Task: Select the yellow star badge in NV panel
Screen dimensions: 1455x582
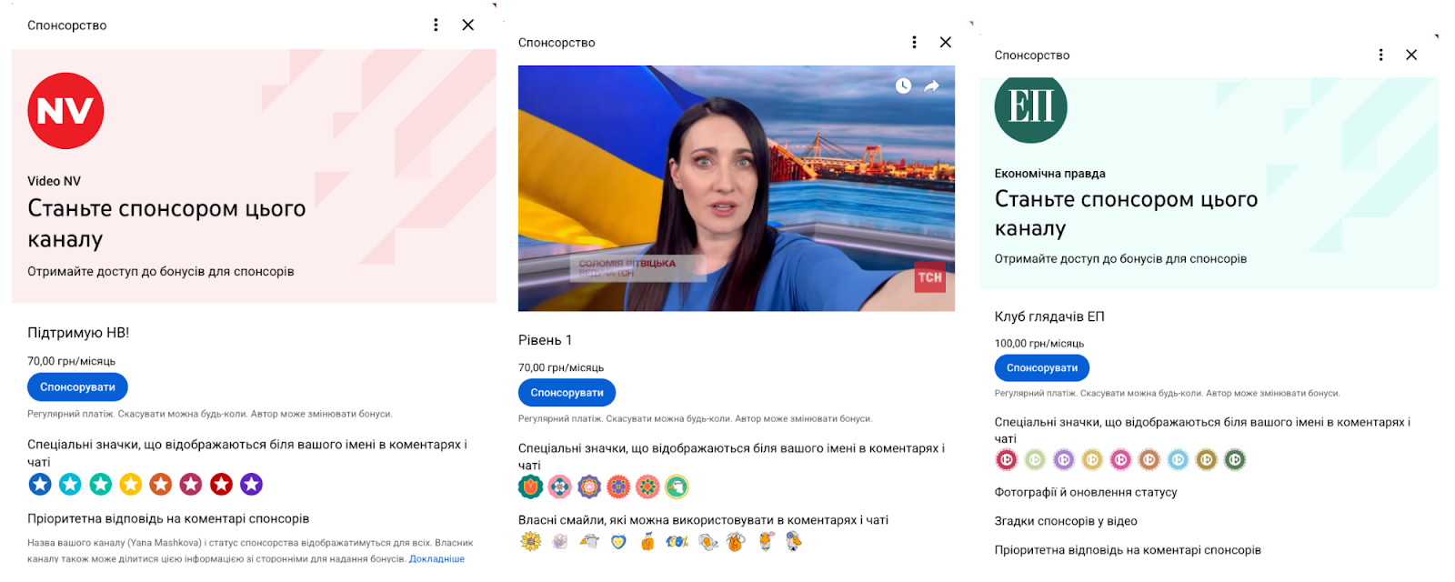Action: pyautogui.click(x=131, y=485)
